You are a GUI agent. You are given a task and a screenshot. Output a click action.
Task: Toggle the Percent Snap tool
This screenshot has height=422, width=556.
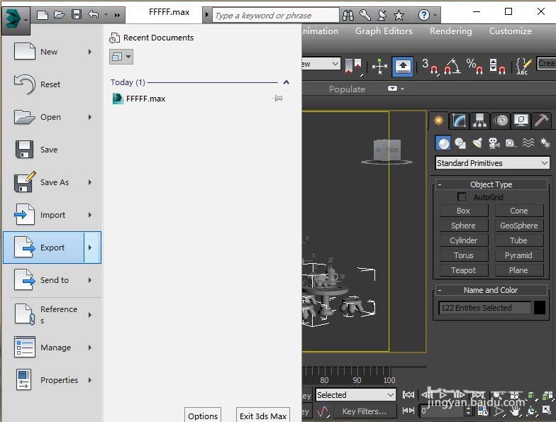pyautogui.click(x=474, y=67)
